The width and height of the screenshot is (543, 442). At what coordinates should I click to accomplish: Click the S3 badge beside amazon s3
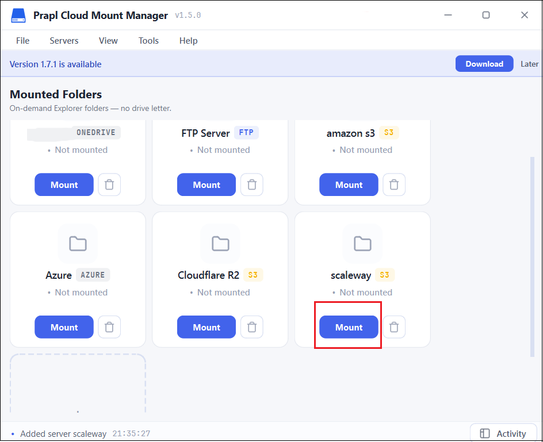coord(389,133)
